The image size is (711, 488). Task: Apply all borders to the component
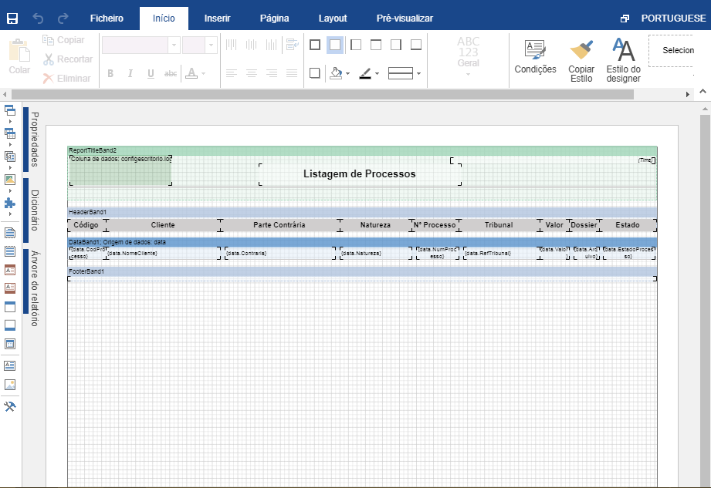tap(315, 45)
